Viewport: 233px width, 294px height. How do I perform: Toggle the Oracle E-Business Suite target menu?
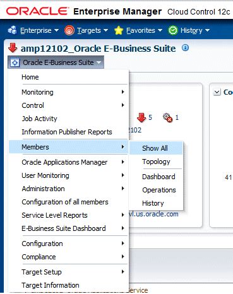[x=56, y=62]
